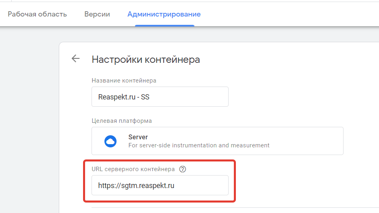Click the gray background left of settings card
Screen dimensions: 379x213
[28, 121]
